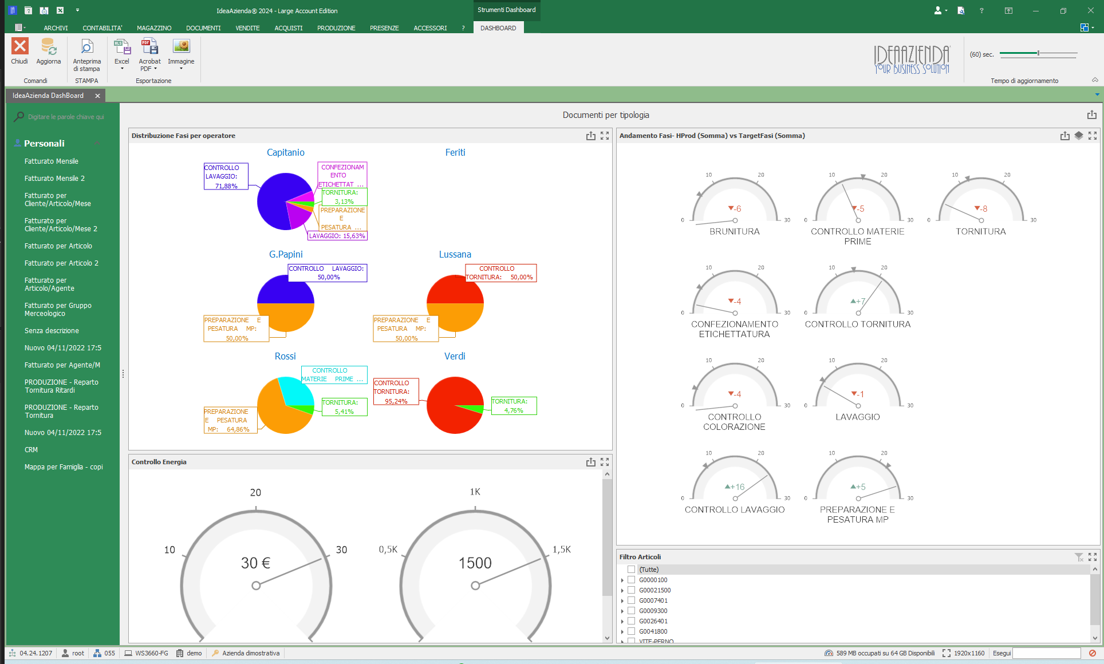Open the PRODUZIONE menu

pyautogui.click(x=336, y=28)
